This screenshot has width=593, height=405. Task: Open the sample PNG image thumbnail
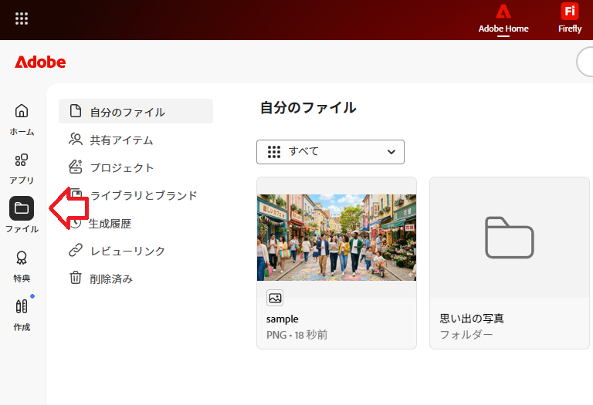[336, 237]
